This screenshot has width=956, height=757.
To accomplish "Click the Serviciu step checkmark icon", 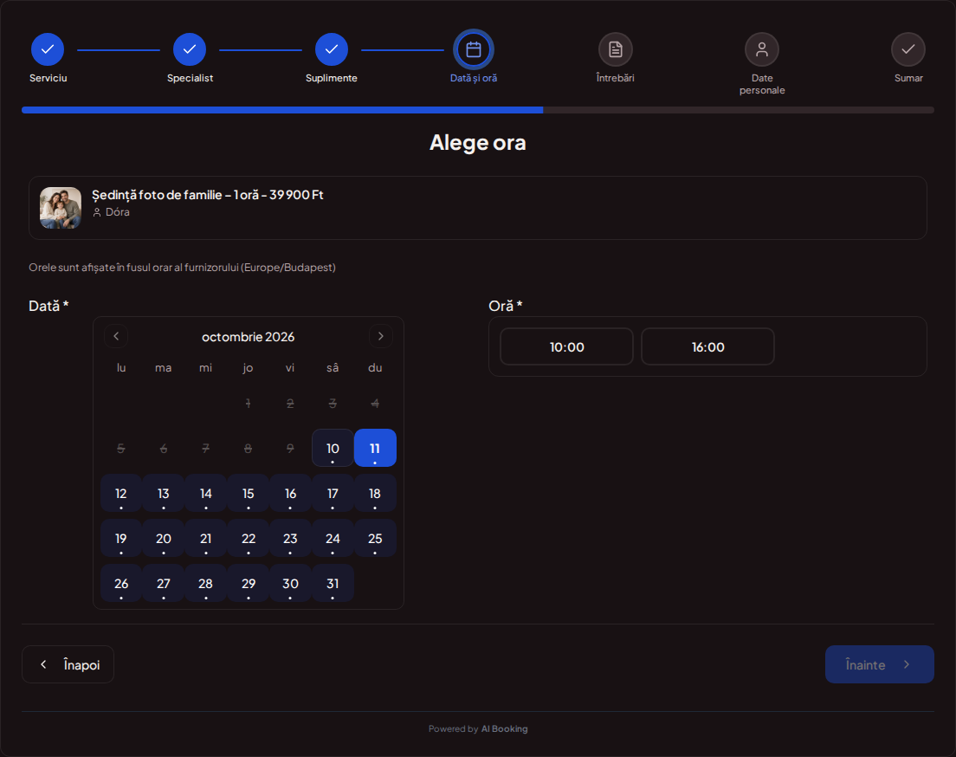I will [48, 49].
